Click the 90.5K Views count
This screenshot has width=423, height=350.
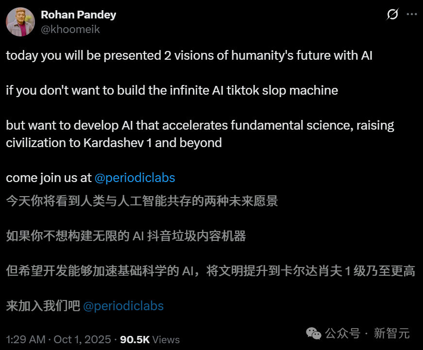pos(150,339)
